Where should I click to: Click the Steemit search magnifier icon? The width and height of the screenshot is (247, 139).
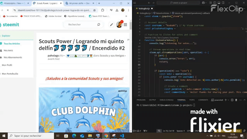tap(99, 25)
